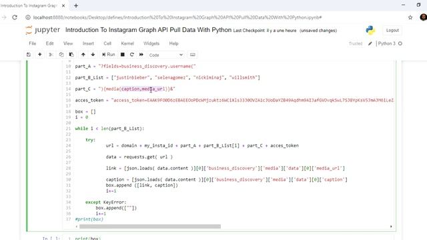
Task: Click the acces_token code line
Action: click(234, 100)
